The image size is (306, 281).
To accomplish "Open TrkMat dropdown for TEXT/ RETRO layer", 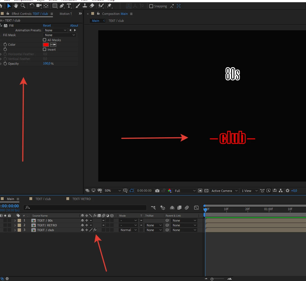I will 154,225.
